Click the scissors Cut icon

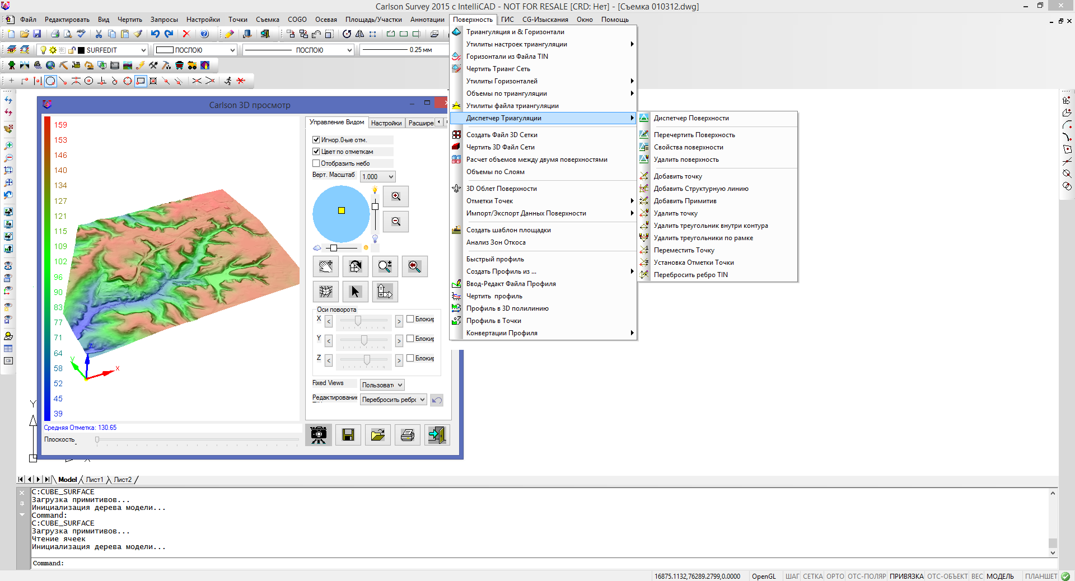tap(99, 34)
